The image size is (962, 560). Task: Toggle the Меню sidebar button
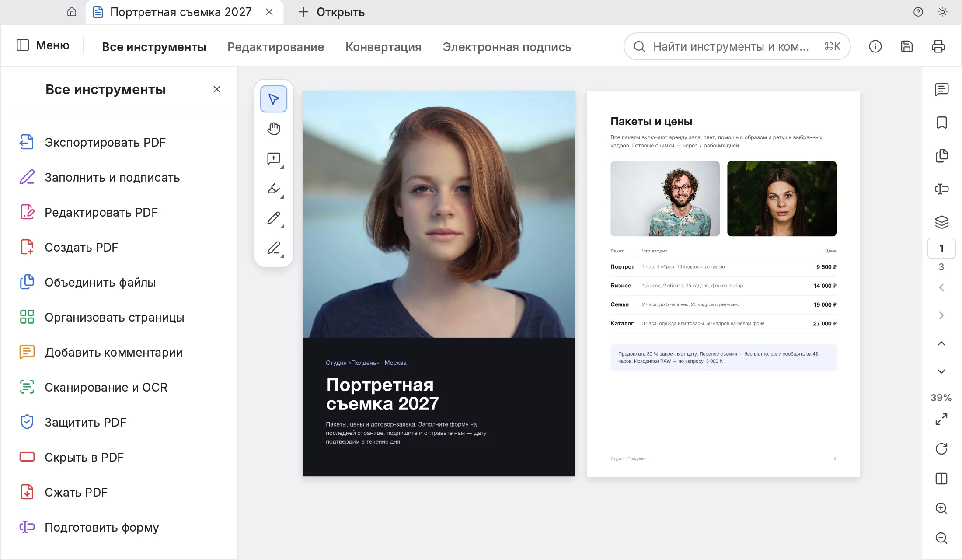coord(43,45)
